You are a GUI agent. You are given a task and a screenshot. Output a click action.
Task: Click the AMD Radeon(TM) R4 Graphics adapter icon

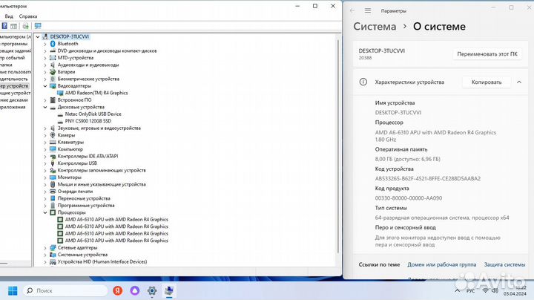tap(60, 93)
